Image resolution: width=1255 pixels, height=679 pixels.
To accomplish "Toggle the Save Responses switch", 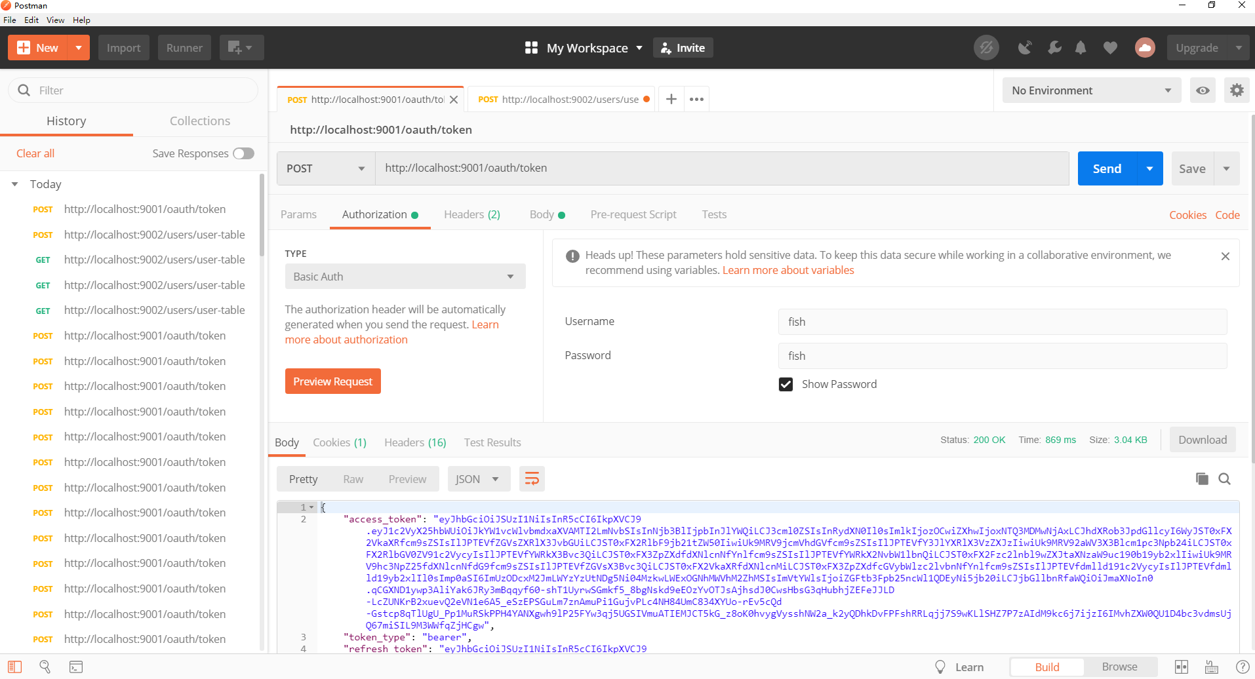I will click(x=243, y=153).
